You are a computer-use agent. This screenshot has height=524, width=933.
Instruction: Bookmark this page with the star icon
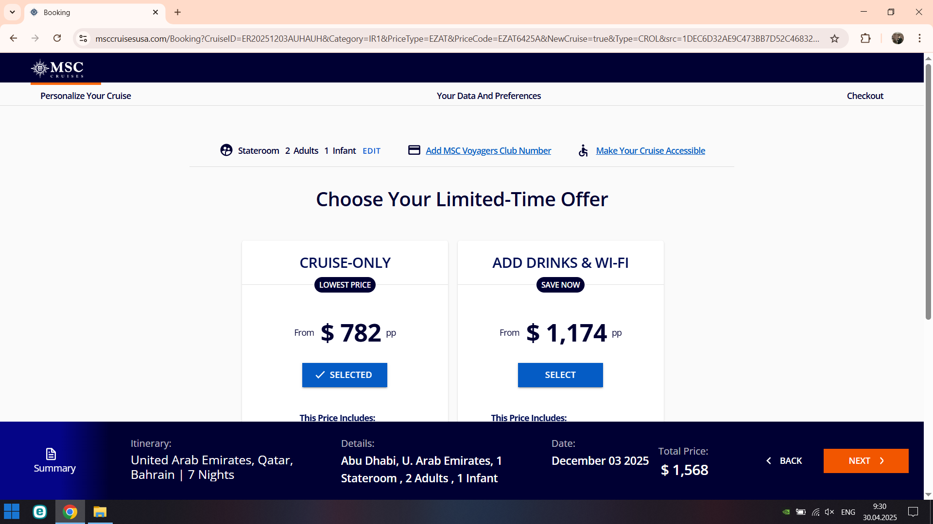click(834, 38)
